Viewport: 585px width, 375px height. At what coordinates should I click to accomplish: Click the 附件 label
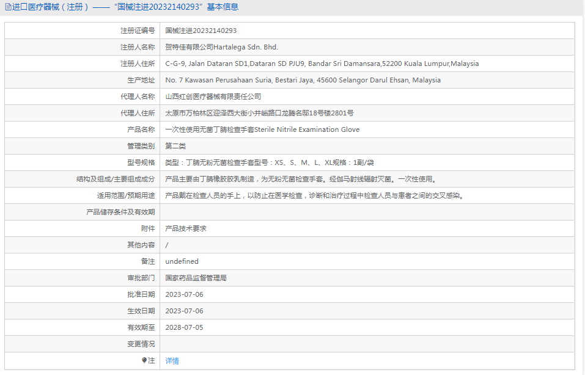148,228
